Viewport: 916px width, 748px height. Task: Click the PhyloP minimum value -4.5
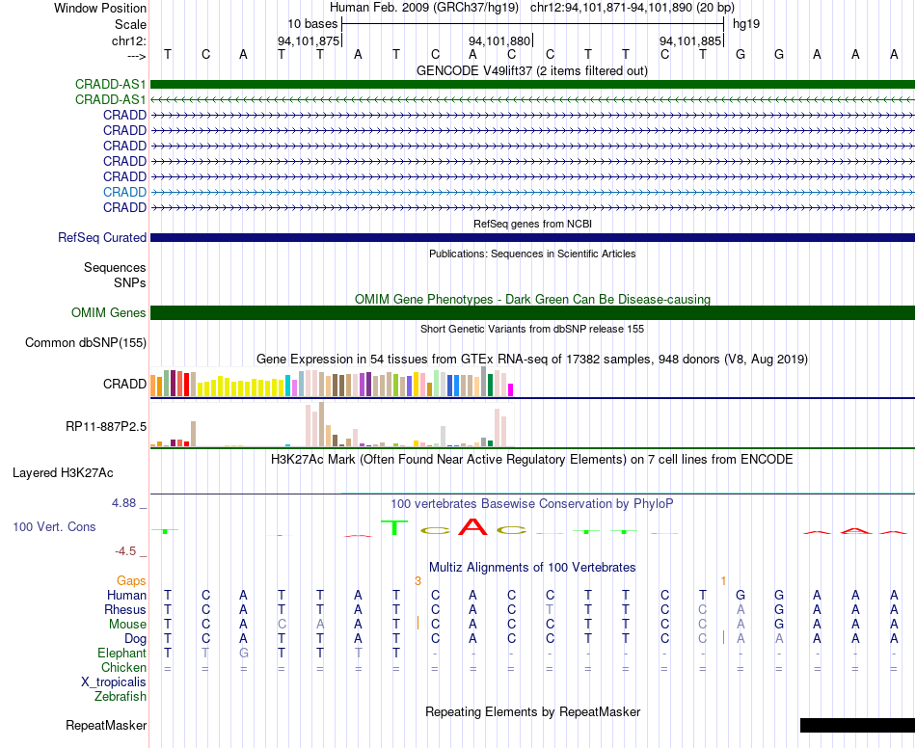click(x=125, y=551)
